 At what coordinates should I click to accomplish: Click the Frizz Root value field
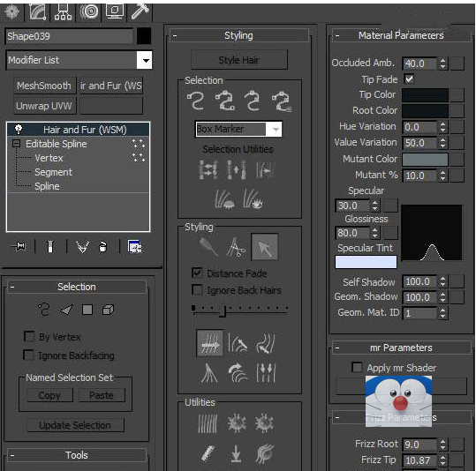420,445
